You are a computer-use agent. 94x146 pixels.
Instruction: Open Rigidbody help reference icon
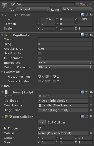click(x=82, y=35)
